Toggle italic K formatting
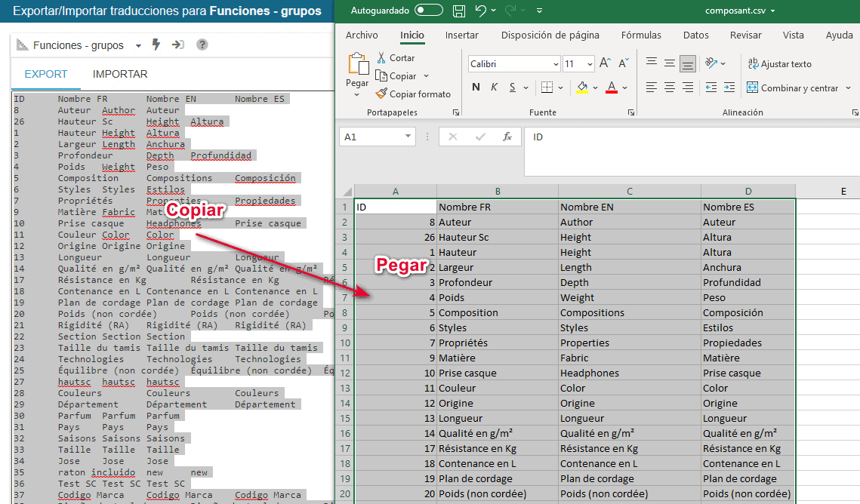860x504 pixels. point(494,88)
